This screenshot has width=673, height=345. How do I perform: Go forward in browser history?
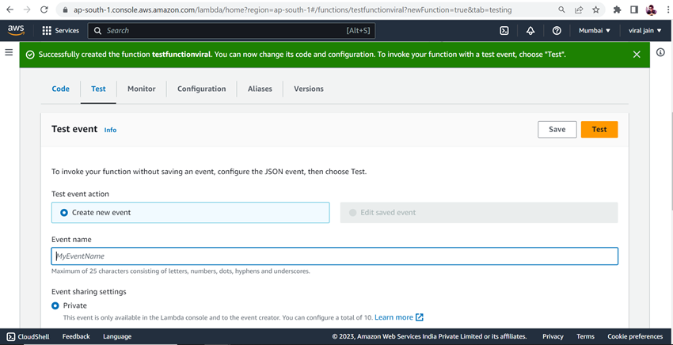[27, 9]
